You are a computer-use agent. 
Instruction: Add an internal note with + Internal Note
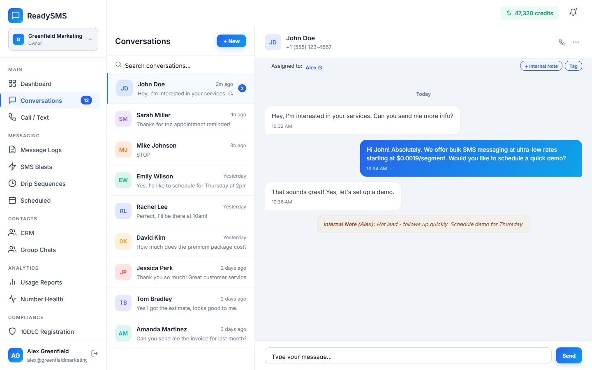click(x=541, y=66)
